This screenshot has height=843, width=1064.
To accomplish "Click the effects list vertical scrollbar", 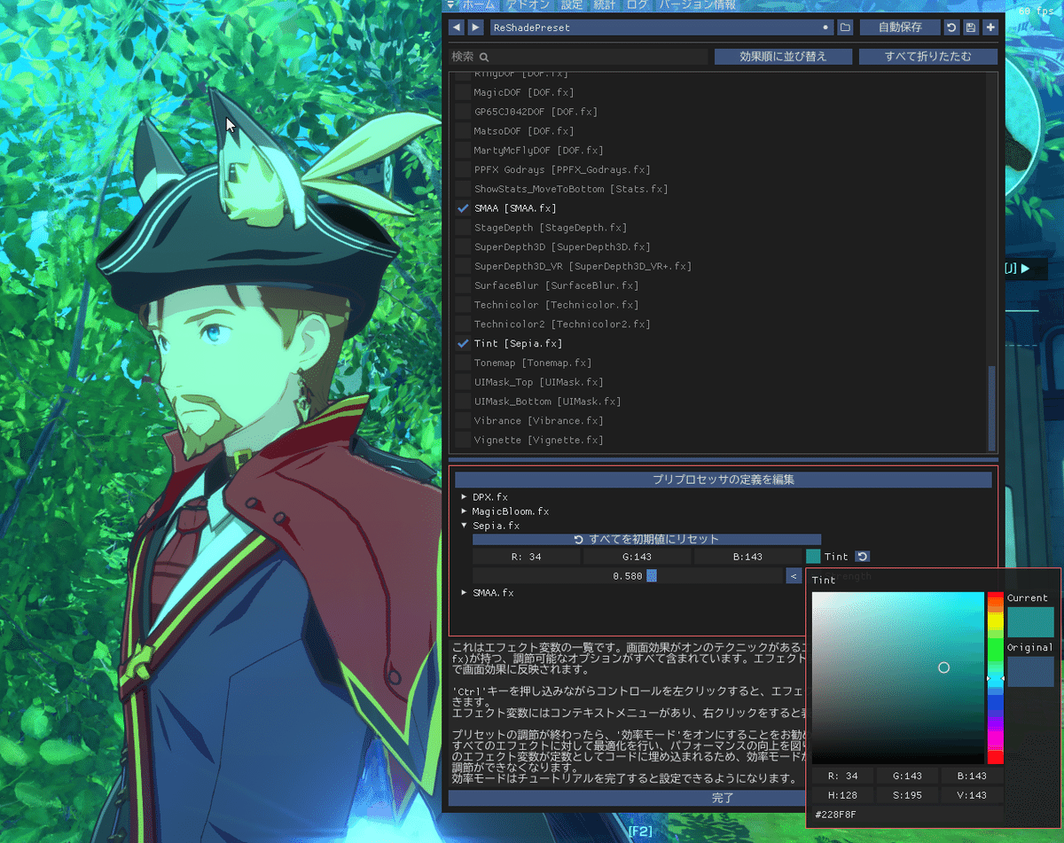I will click(992, 408).
